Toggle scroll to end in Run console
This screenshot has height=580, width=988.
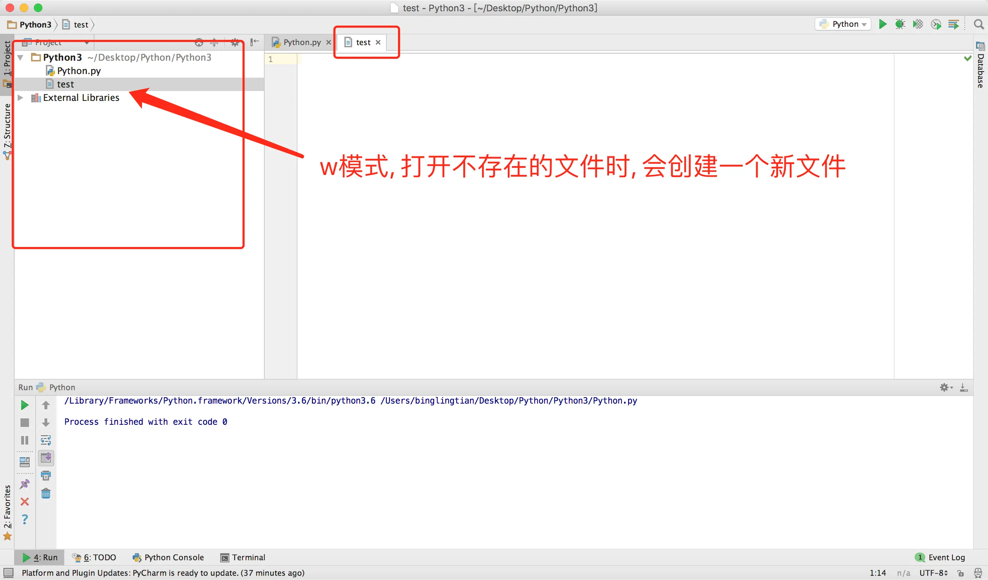[x=46, y=458]
